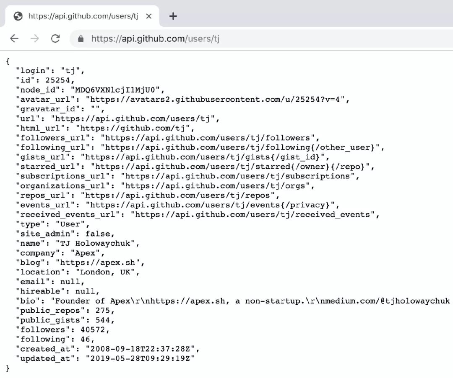The width and height of the screenshot is (453, 378).
Task: Click the "url" value https://api.github.com/users/tj
Action: (x=133, y=118)
